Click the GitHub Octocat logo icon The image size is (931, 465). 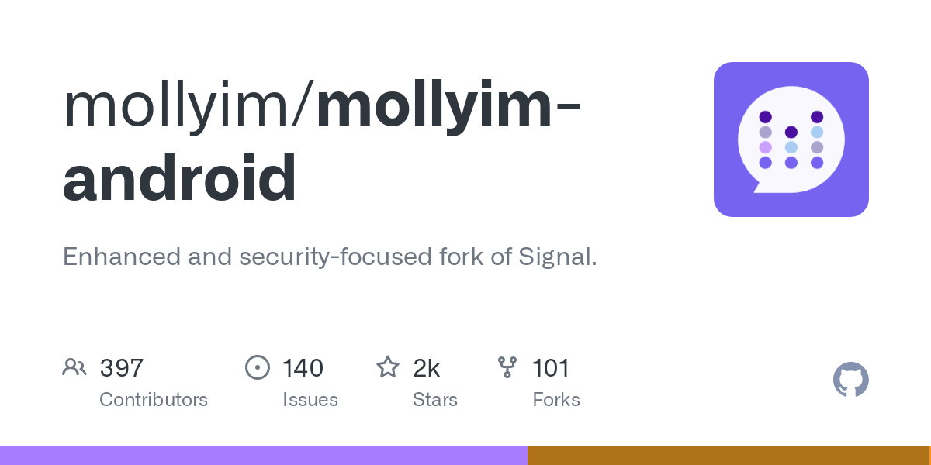coord(850,380)
